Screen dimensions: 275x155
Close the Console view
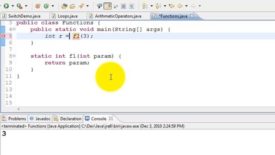(111, 118)
